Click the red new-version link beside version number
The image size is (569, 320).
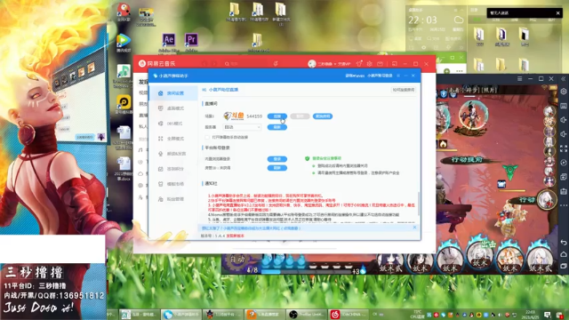pos(235,236)
